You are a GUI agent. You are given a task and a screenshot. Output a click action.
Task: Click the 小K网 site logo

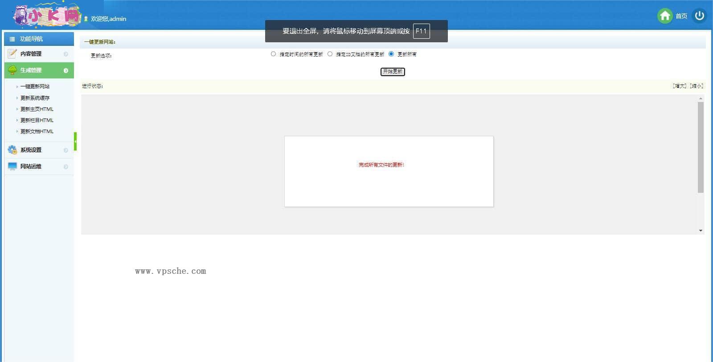(x=47, y=16)
